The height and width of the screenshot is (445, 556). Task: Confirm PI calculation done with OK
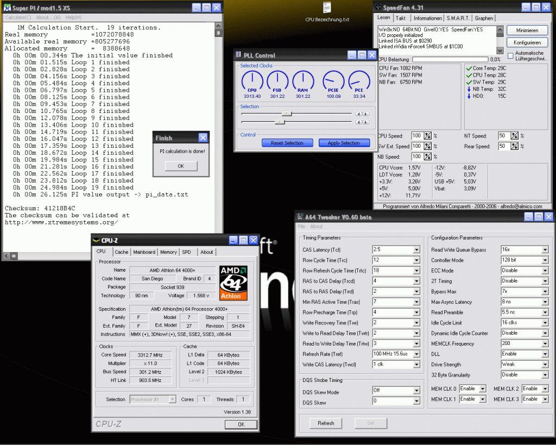pos(181,166)
